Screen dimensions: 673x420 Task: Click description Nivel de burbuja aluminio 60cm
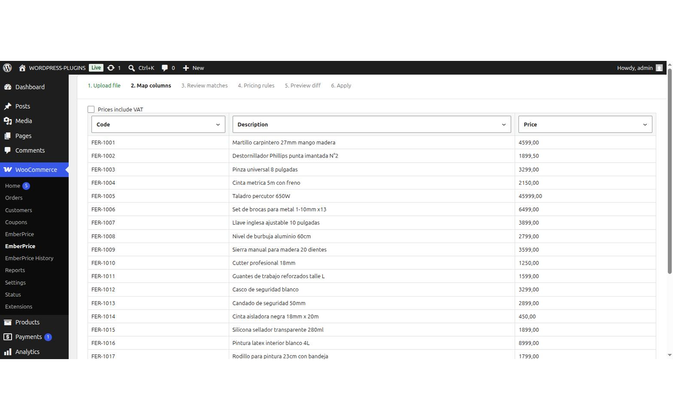pyautogui.click(x=272, y=236)
